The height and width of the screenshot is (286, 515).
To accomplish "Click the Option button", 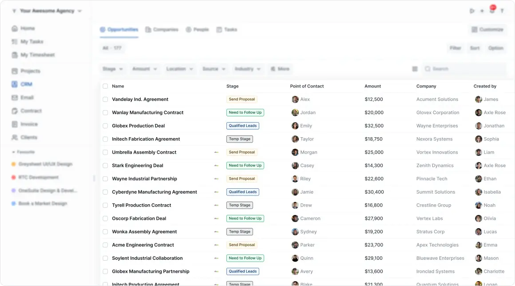I will [x=495, y=48].
